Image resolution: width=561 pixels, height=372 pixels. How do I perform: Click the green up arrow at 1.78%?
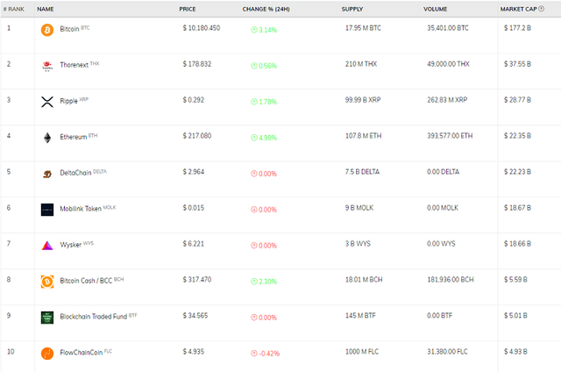click(254, 102)
